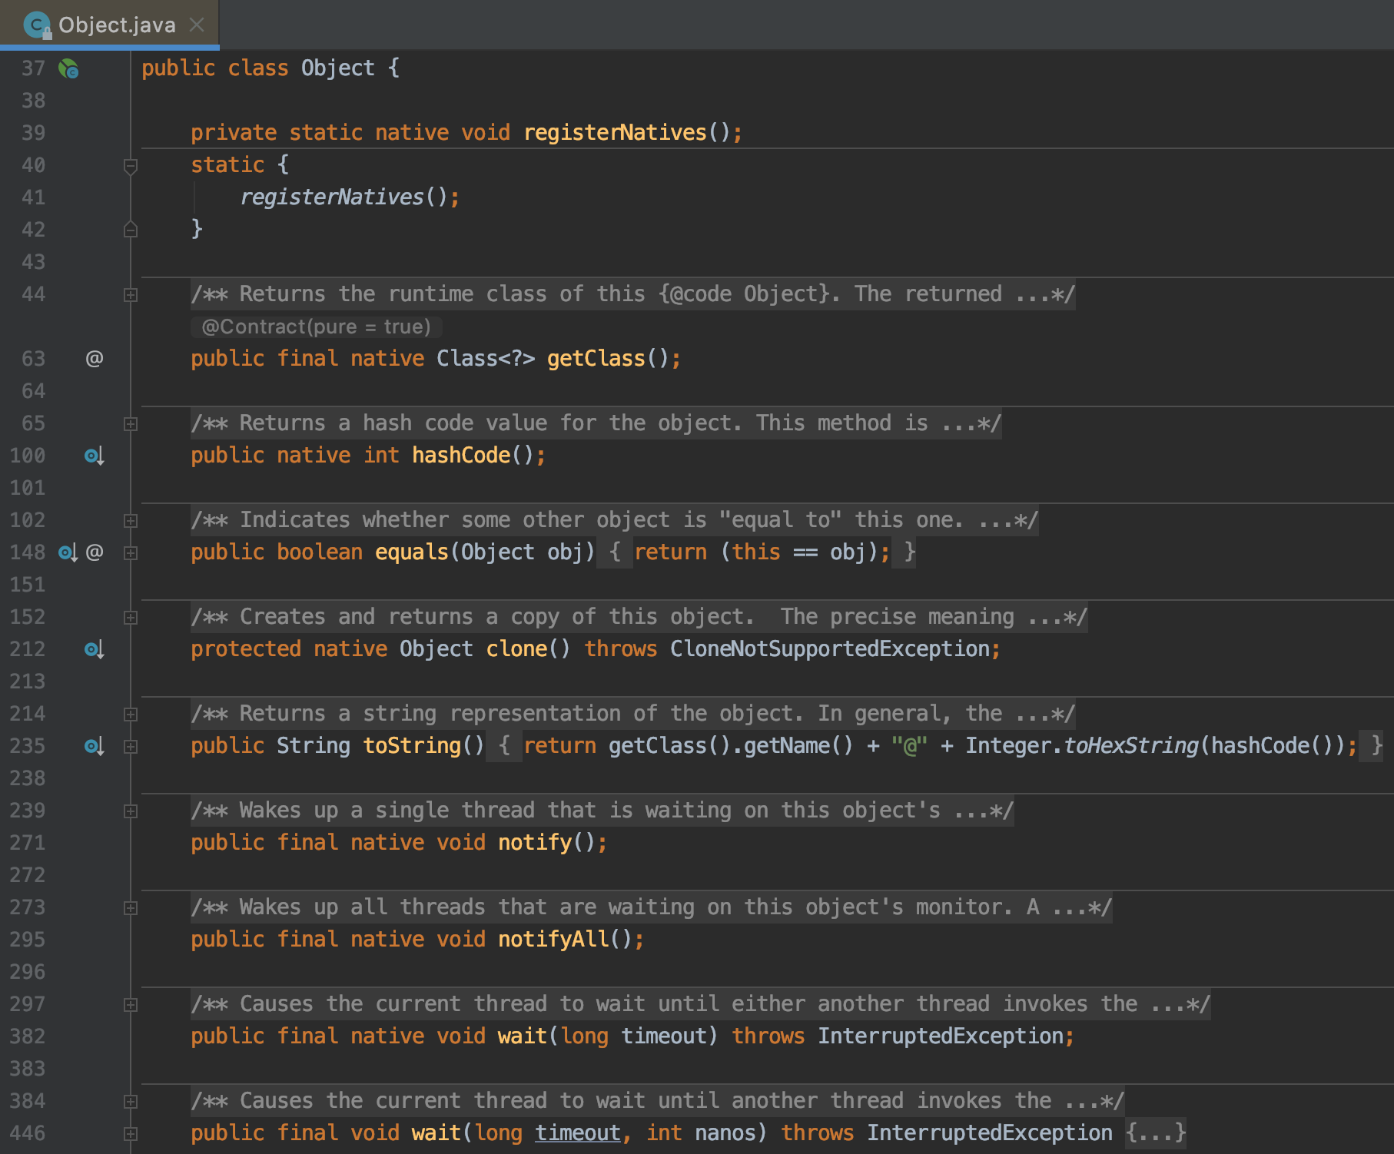Click the overridden-method gutter icon at line 100

(x=94, y=456)
